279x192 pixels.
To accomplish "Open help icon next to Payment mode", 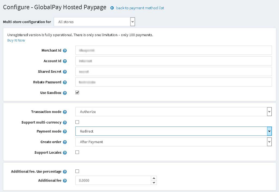I will point(65,132).
